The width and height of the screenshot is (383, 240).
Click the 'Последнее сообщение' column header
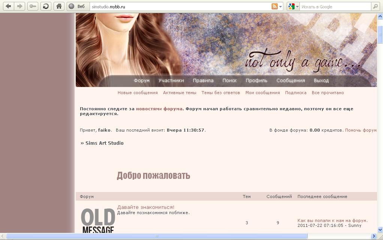pyautogui.click(x=322, y=196)
